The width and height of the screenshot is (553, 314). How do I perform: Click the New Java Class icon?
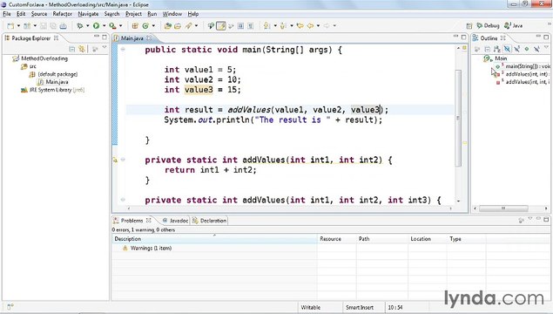pos(145,26)
